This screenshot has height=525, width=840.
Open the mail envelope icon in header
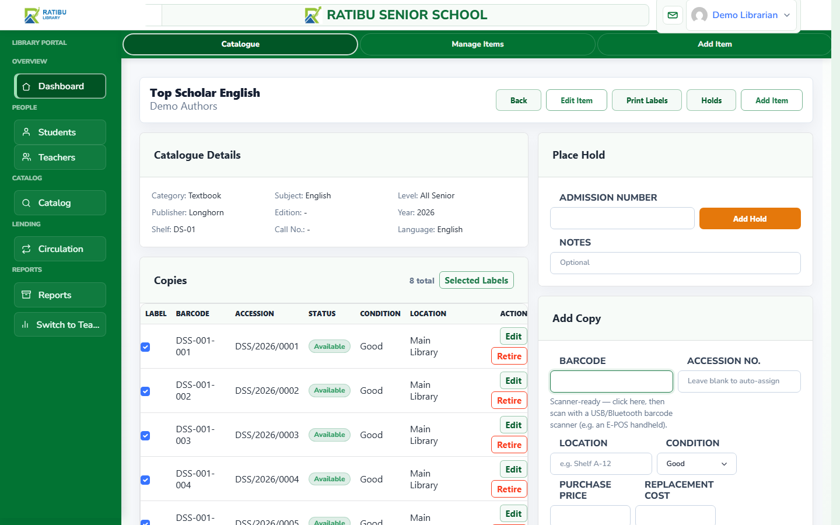coord(673,15)
